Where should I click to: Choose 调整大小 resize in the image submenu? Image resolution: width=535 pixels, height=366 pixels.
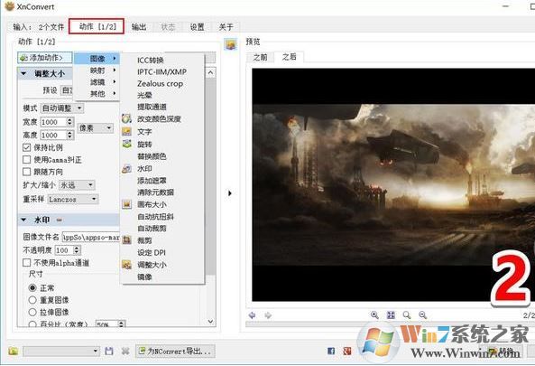click(152, 265)
